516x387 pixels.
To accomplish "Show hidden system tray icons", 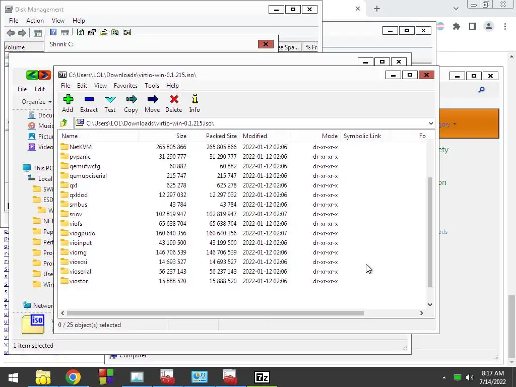I will point(444,377).
